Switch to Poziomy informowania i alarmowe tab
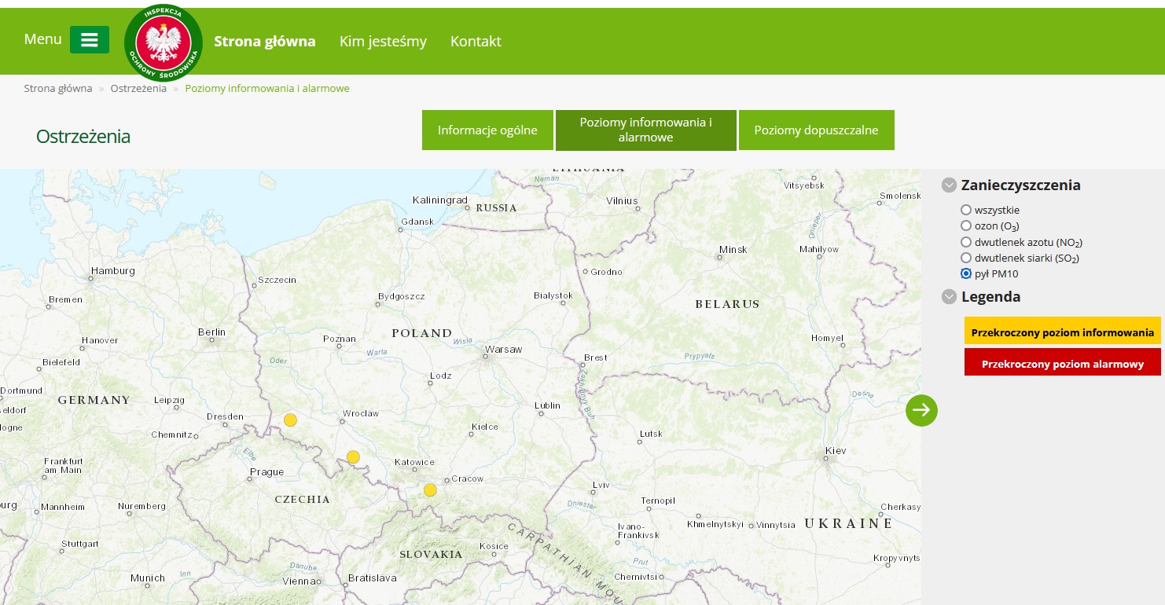 point(646,130)
